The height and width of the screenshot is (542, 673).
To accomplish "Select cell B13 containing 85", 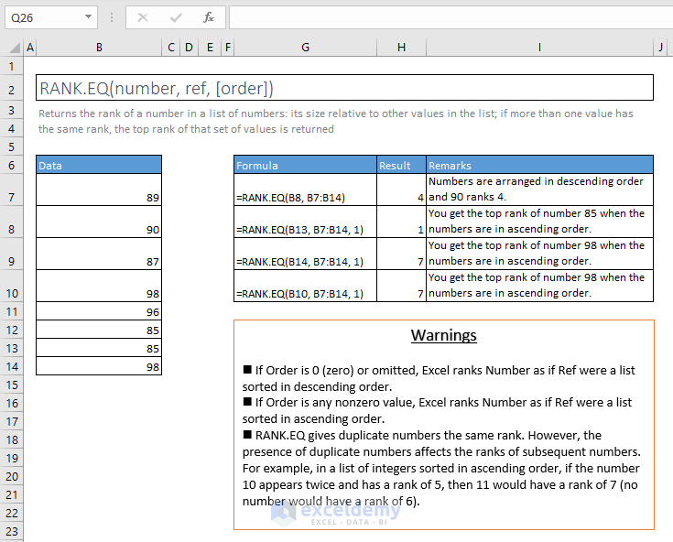I will tap(99, 348).
